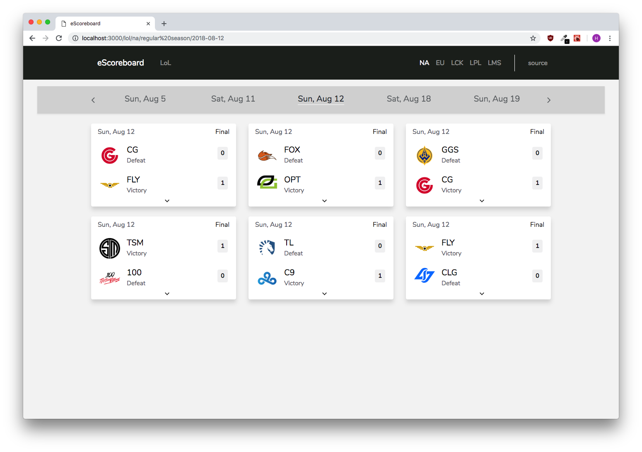Screen dimensions: 642x452
Task: Click the C9 score box
Action: click(380, 276)
